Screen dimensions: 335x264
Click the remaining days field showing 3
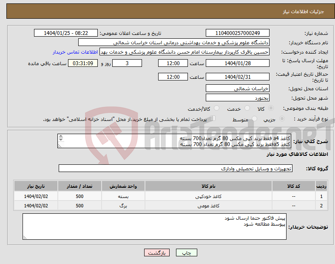click(127, 63)
